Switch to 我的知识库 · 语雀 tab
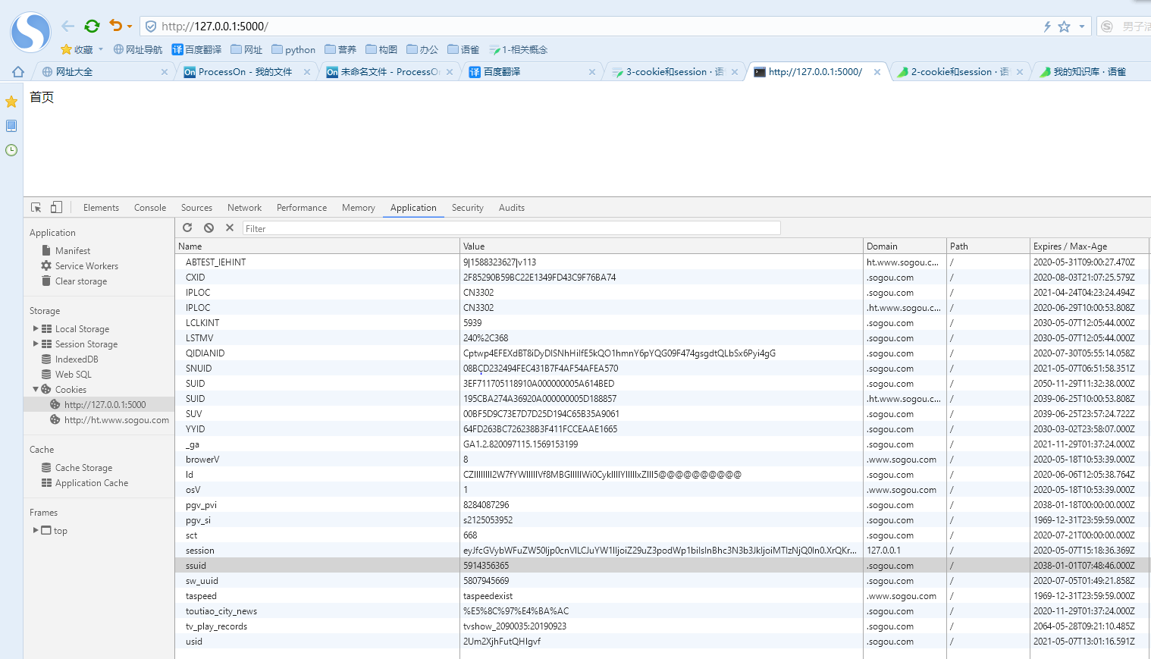This screenshot has height=659, width=1151. click(1090, 71)
